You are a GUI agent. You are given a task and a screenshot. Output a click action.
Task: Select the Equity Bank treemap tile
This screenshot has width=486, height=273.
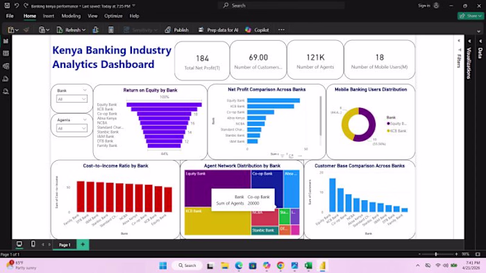[x=217, y=188]
